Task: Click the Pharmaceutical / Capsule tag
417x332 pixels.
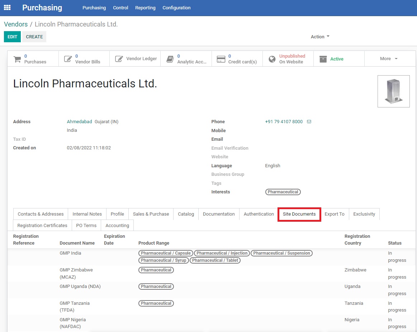Action: (x=166, y=253)
